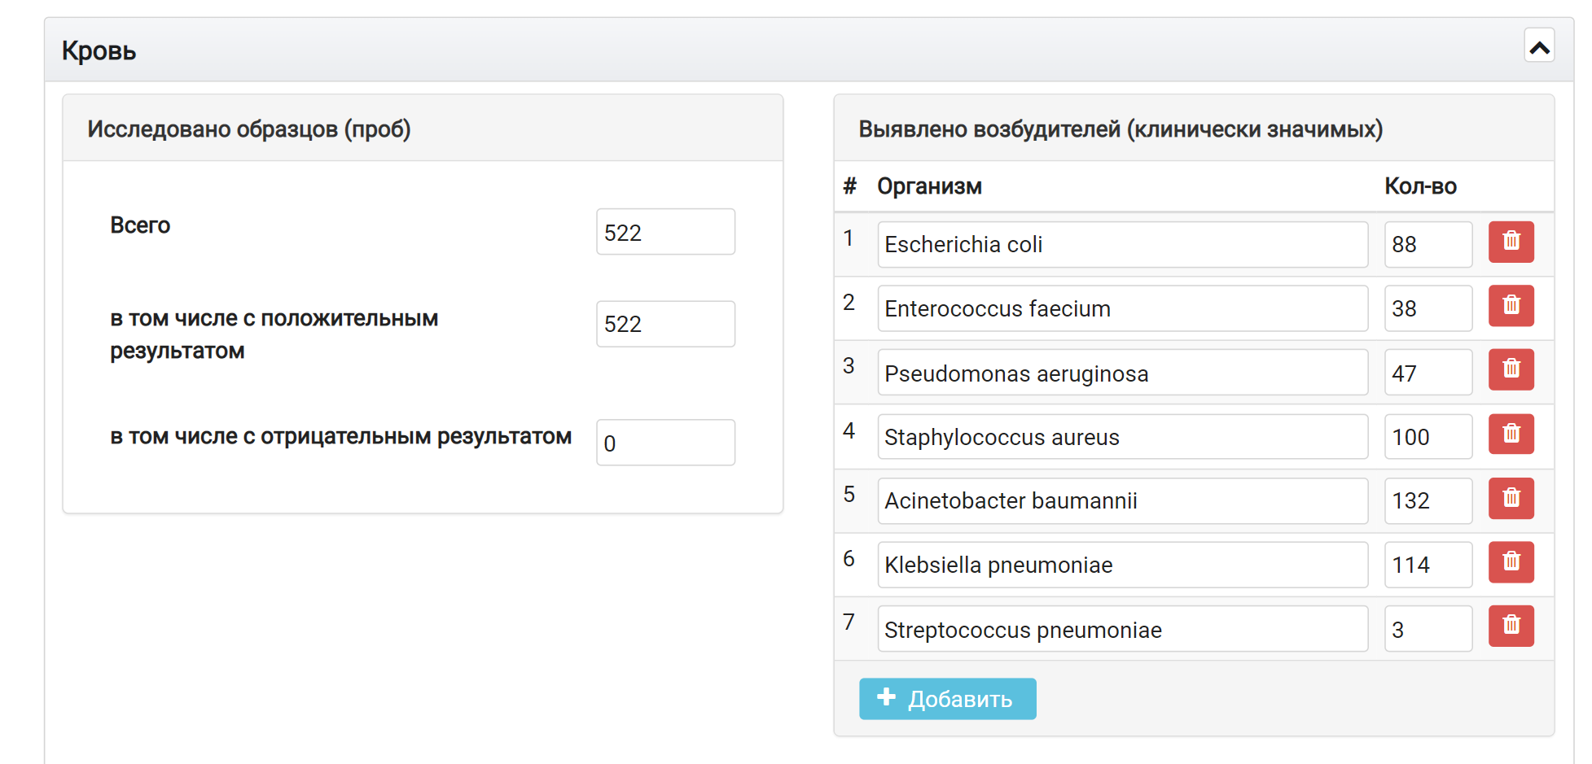
Task: Delete the Klebsiella pneumoniae row
Action: tap(1511, 562)
